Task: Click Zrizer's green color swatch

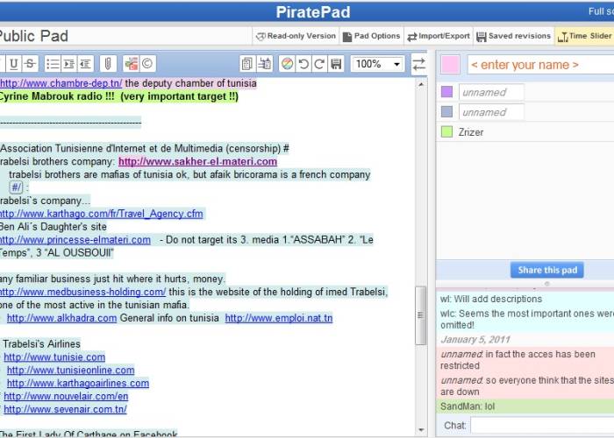Action: tap(446, 131)
